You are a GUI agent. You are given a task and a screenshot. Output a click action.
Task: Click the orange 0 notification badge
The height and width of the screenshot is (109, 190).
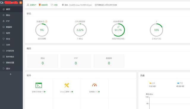point(21,3)
